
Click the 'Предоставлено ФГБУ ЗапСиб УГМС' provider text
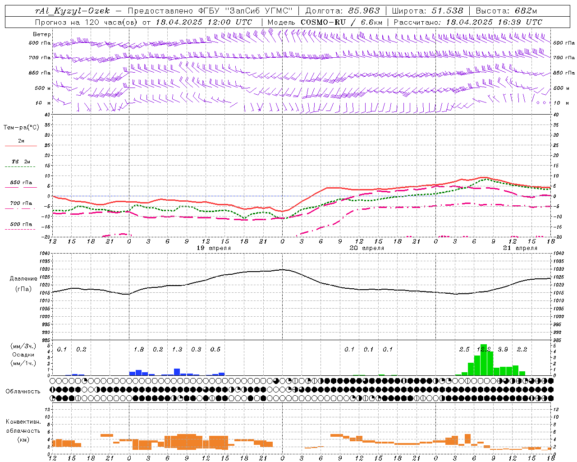pyautogui.click(x=211, y=11)
